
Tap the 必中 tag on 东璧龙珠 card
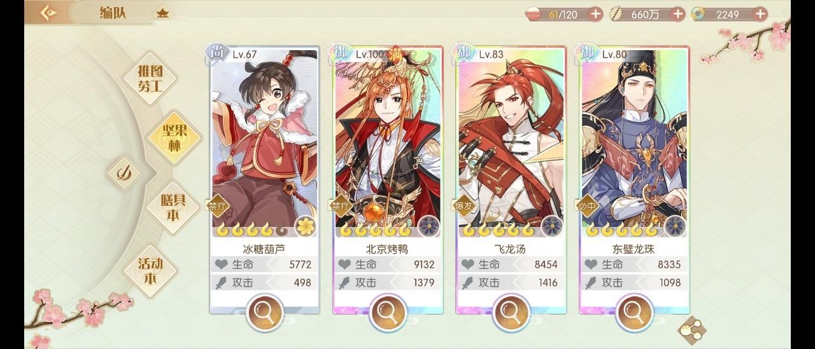pyautogui.click(x=585, y=206)
